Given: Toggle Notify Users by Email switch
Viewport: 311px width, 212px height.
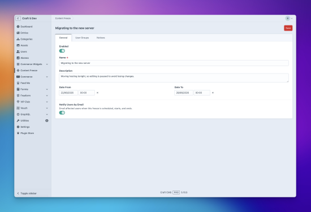Looking at the screenshot, I should [x=62, y=113].
